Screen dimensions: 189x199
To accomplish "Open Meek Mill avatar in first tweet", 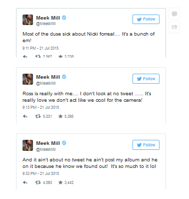I will pyautogui.click(x=27, y=20).
